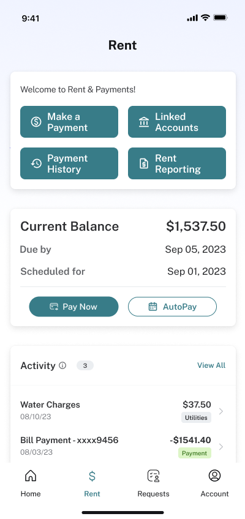Tap the clock history icon on Payment History
Screen dimensions: 245x519
coord(36,163)
